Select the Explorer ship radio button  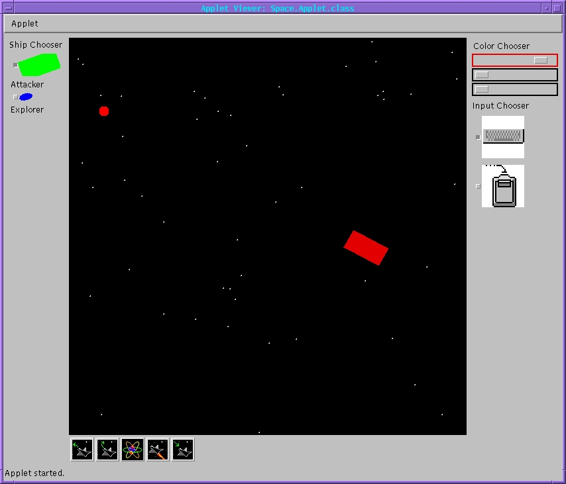click(15, 97)
